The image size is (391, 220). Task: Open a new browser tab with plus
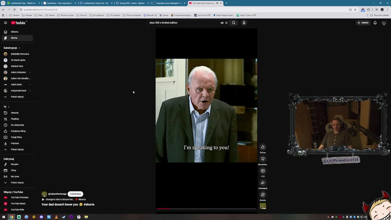[x=226, y=3]
